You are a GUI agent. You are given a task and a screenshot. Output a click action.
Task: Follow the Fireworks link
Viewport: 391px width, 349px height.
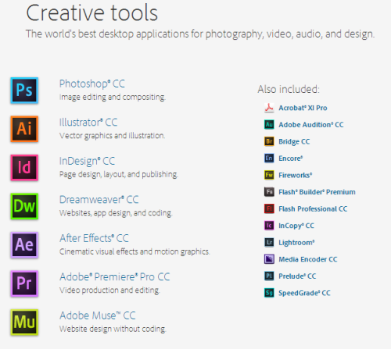coord(296,175)
